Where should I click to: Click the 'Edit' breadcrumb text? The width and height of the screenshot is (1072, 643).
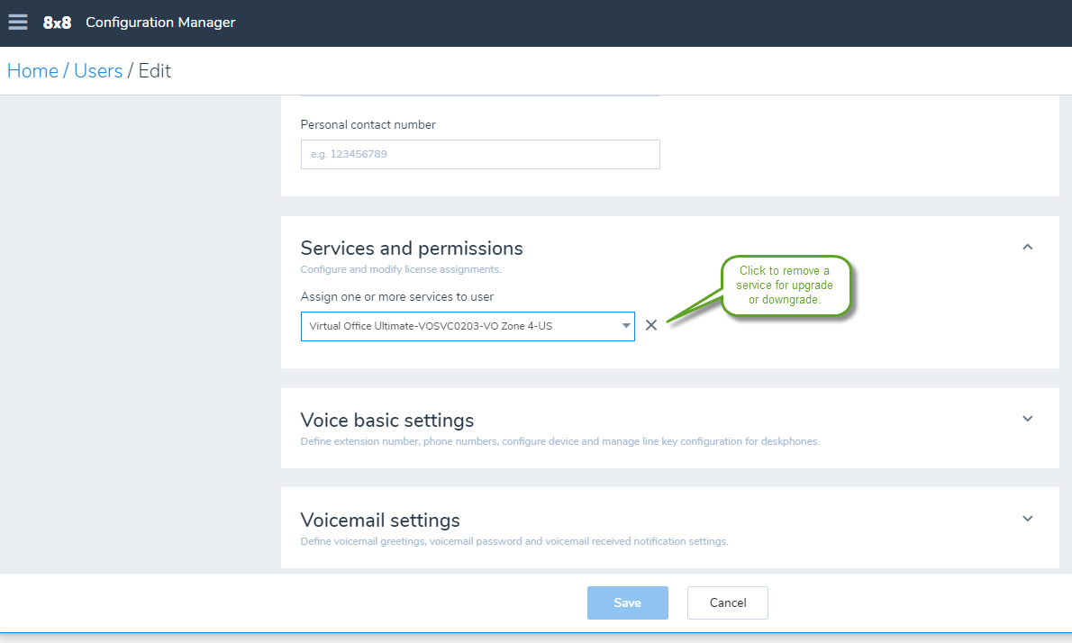(x=155, y=71)
